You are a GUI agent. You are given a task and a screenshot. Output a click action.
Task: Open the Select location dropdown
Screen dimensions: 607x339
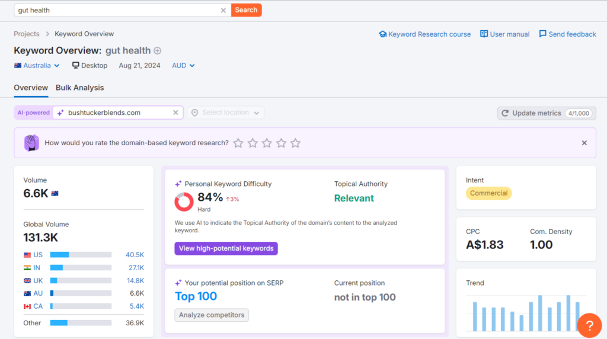(226, 113)
